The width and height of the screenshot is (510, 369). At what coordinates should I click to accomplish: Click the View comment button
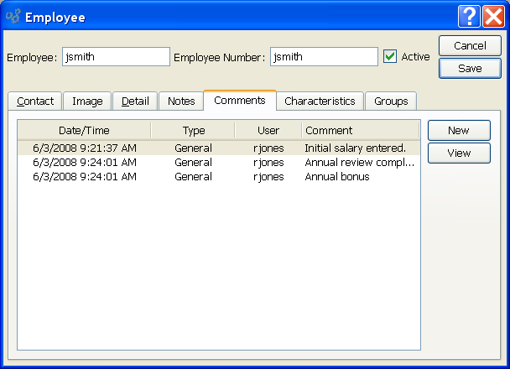coord(458,153)
